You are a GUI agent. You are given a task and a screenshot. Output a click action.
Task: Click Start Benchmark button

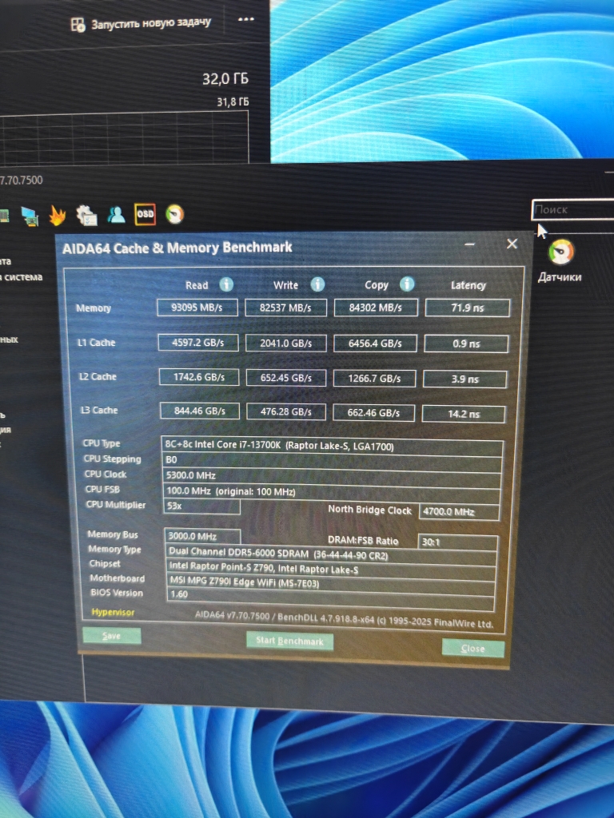(289, 641)
